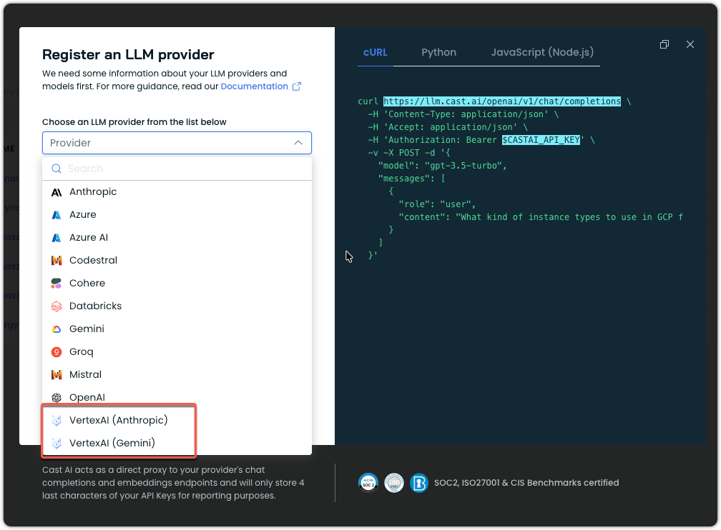Switch to JavaScript (Node.js) tab

point(542,52)
